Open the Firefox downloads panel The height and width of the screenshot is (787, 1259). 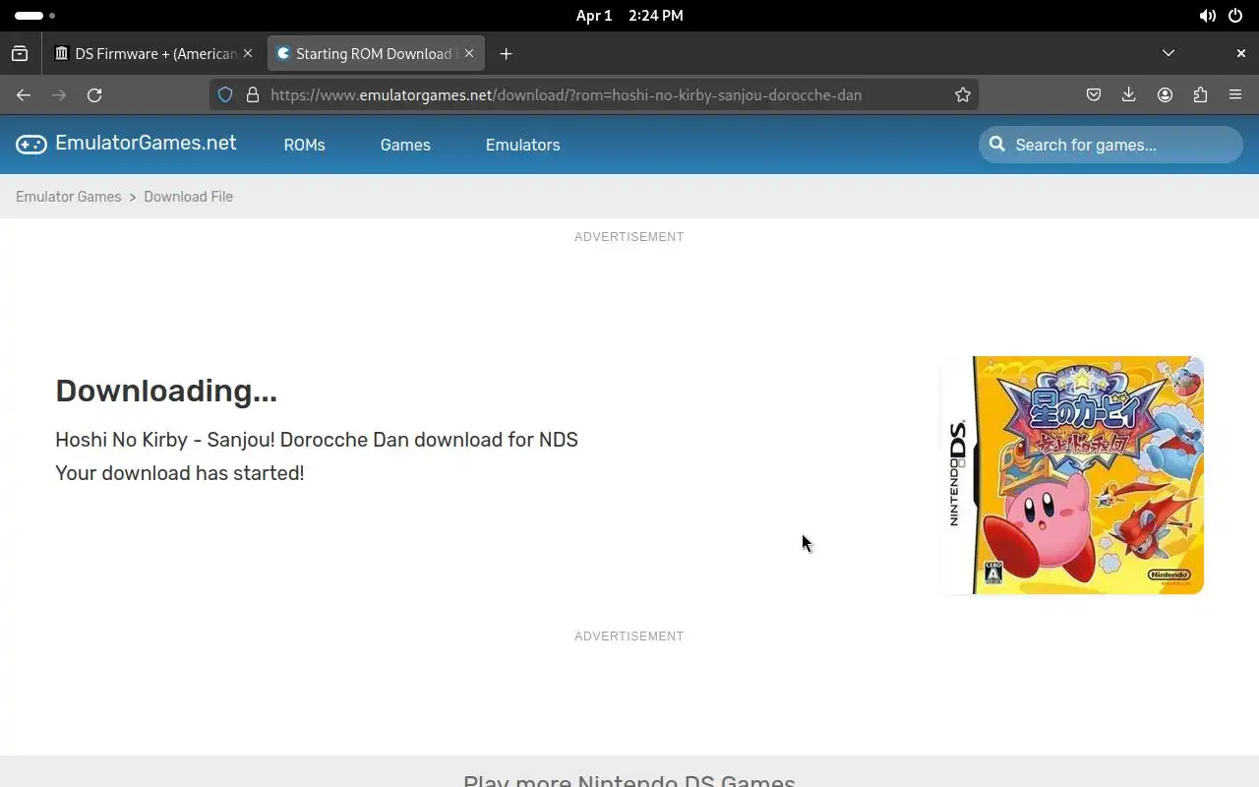(x=1129, y=95)
